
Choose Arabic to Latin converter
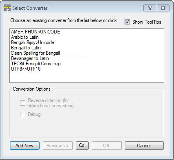(x=25, y=37)
